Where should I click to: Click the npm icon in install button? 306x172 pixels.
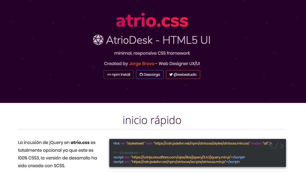(x=109, y=75)
